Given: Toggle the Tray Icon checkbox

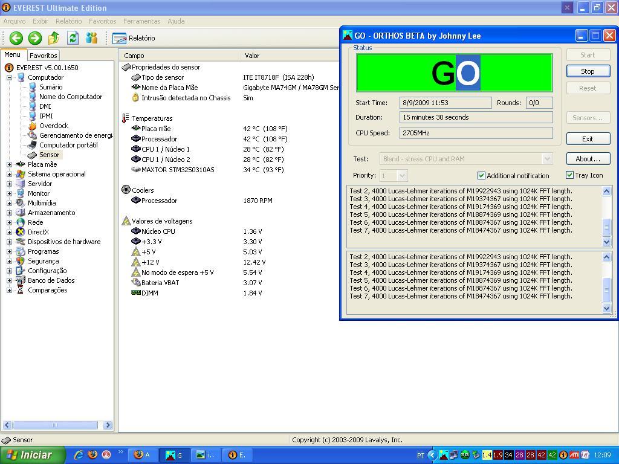Looking at the screenshot, I should (x=569, y=175).
